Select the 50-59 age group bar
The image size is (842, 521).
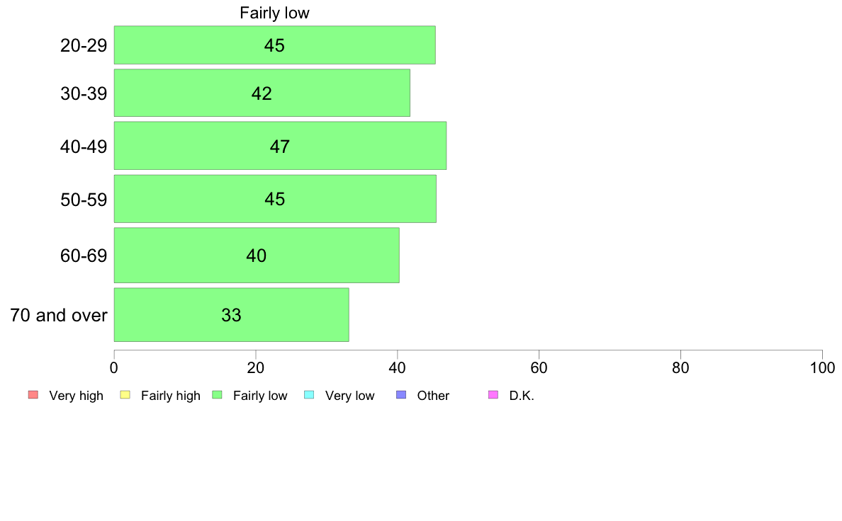(275, 198)
